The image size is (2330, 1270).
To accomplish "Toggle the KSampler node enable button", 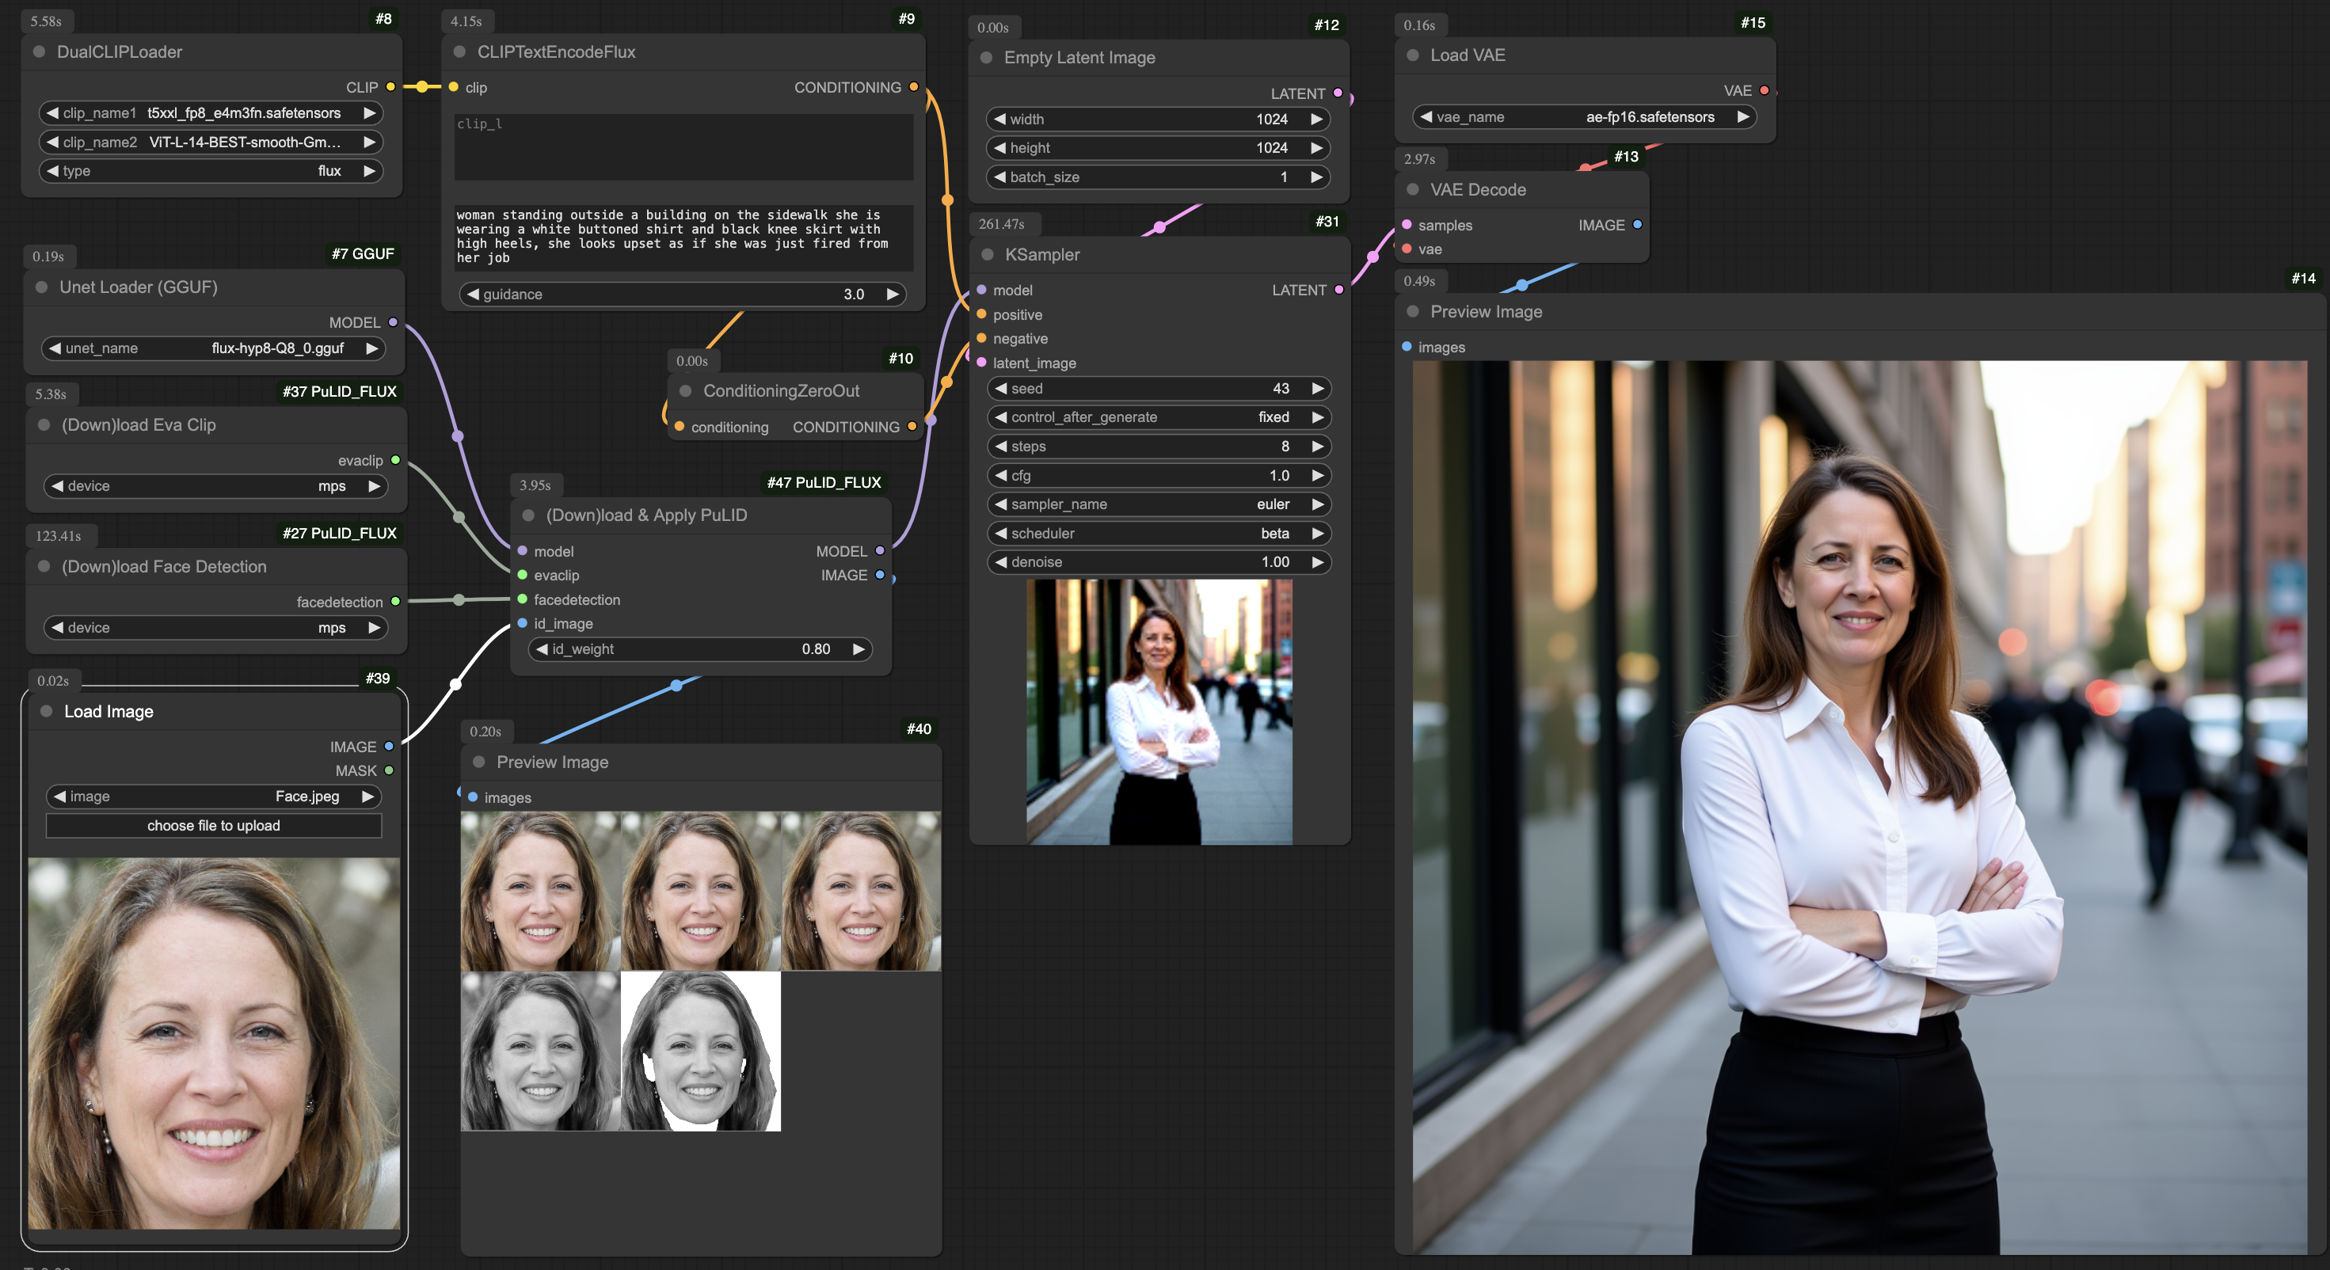I will [987, 253].
